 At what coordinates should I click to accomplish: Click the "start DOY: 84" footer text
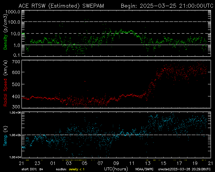(x=32, y=169)
